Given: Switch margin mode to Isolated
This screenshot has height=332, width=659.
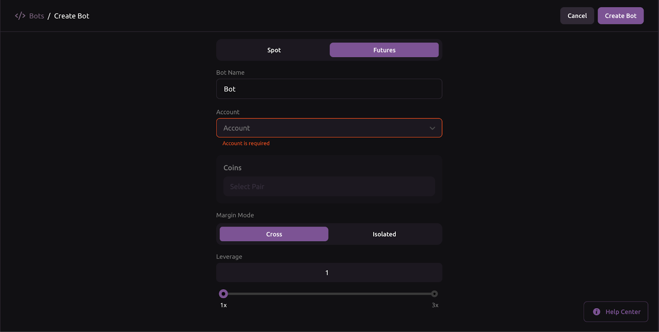Looking at the screenshot, I should [384, 234].
